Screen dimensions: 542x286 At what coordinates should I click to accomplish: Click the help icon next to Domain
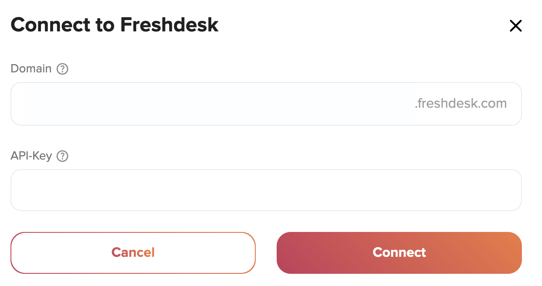[x=63, y=69]
